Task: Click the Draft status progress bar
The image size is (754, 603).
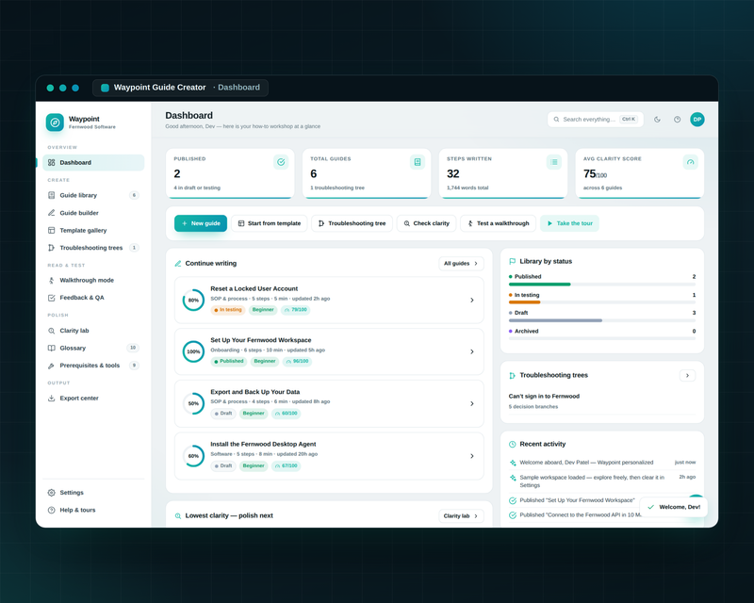Action: pos(602,320)
